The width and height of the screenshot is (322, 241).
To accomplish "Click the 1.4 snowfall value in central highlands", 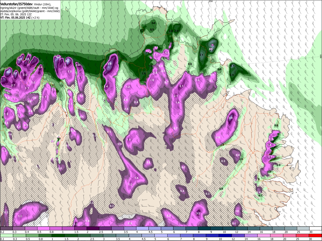I will point(136,178).
